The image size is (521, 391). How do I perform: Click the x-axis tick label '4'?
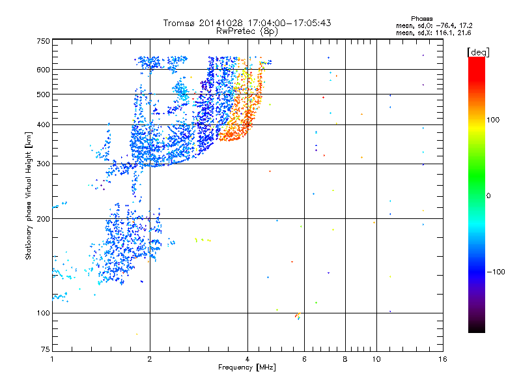pos(247,359)
